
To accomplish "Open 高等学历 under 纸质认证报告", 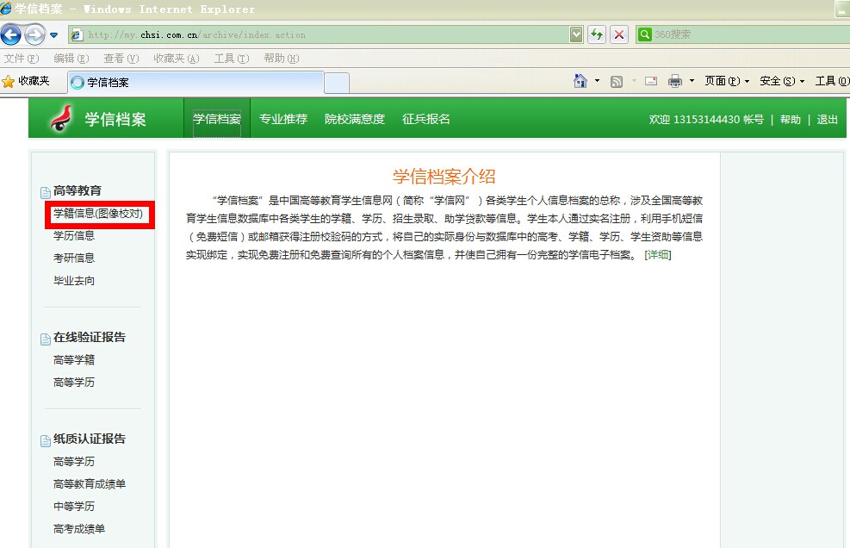I will [74, 461].
